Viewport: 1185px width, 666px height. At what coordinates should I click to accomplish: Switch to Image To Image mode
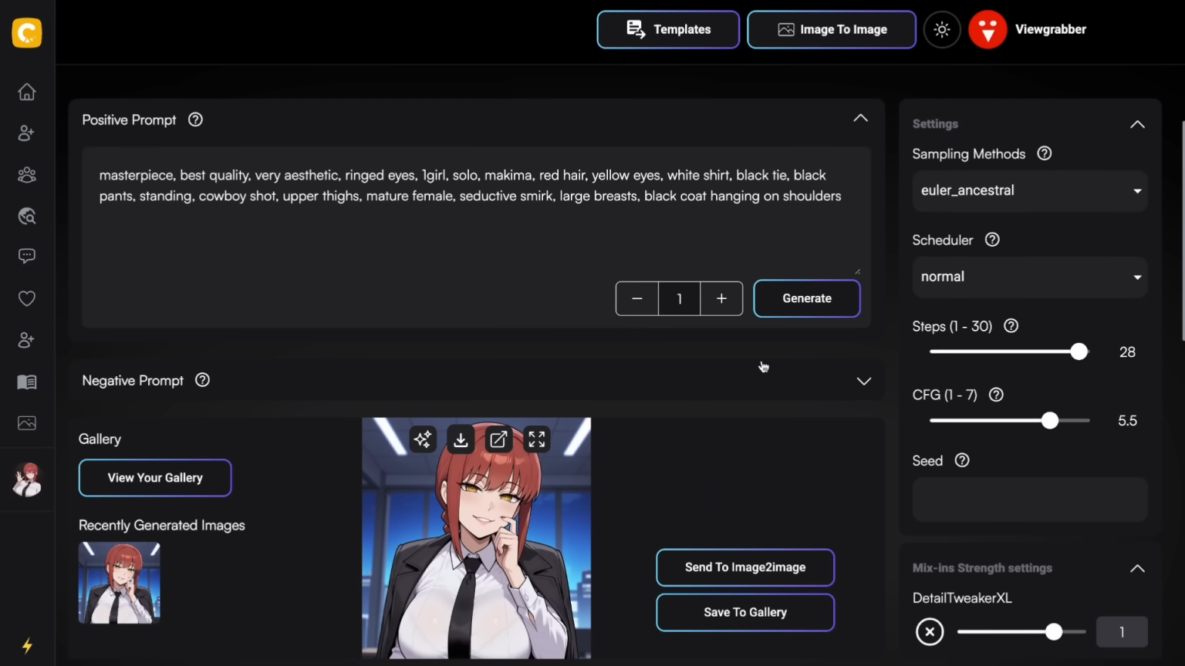pos(831,29)
